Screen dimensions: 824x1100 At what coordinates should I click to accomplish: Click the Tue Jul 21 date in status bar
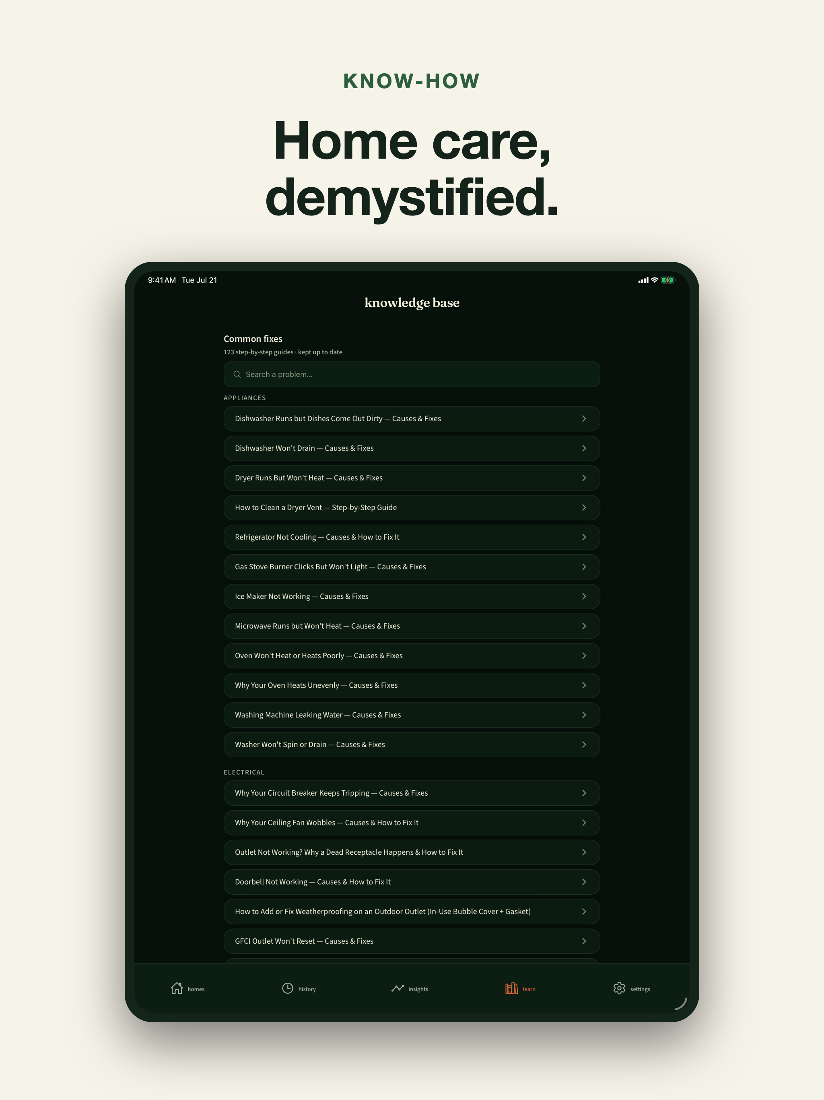point(199,281)
